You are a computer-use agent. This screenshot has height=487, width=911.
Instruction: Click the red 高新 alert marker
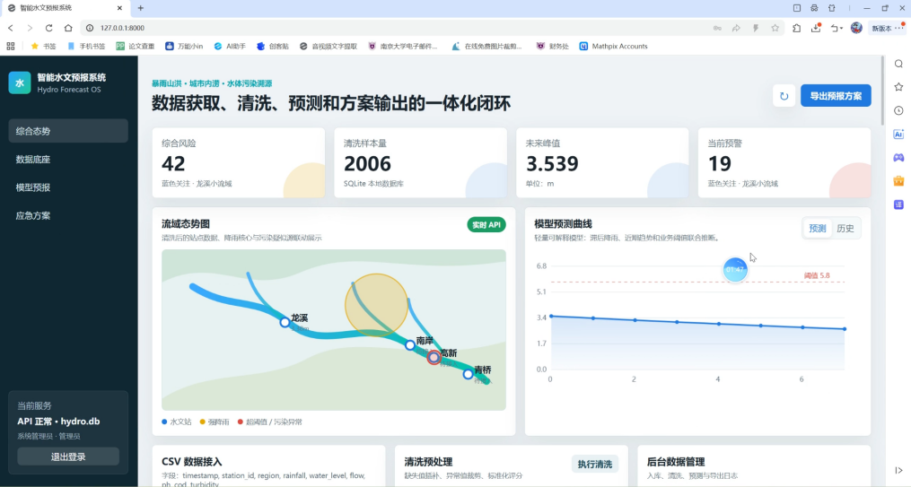(x=434, y=358)
